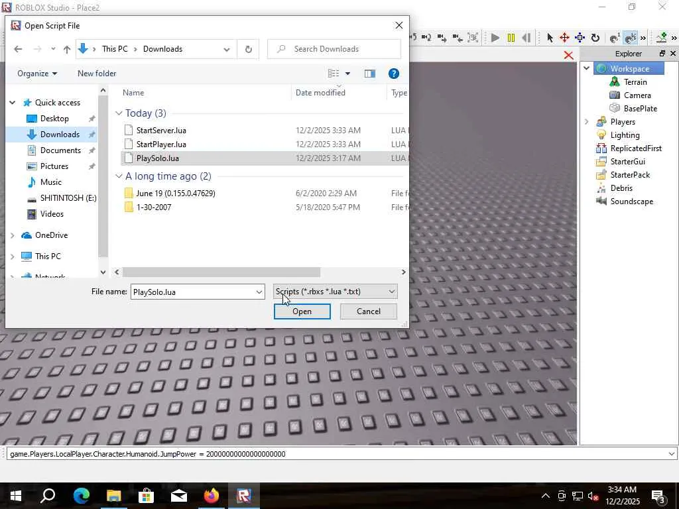The image size is (679, 509).
Task: Select the red Move tool
Action: 564,38
